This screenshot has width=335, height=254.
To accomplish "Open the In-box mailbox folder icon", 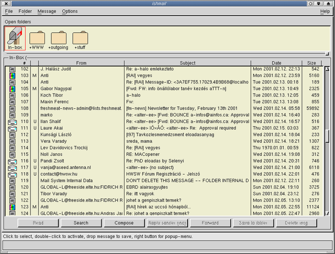I will click(x=15, y=39).
